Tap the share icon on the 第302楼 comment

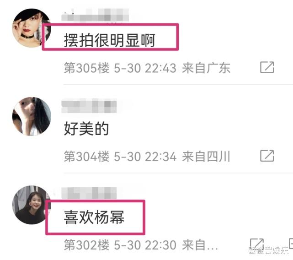tap(257, 243)
